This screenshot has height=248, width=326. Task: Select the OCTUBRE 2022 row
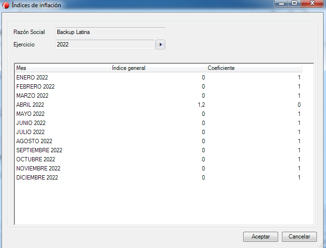(x=158, y=159)
